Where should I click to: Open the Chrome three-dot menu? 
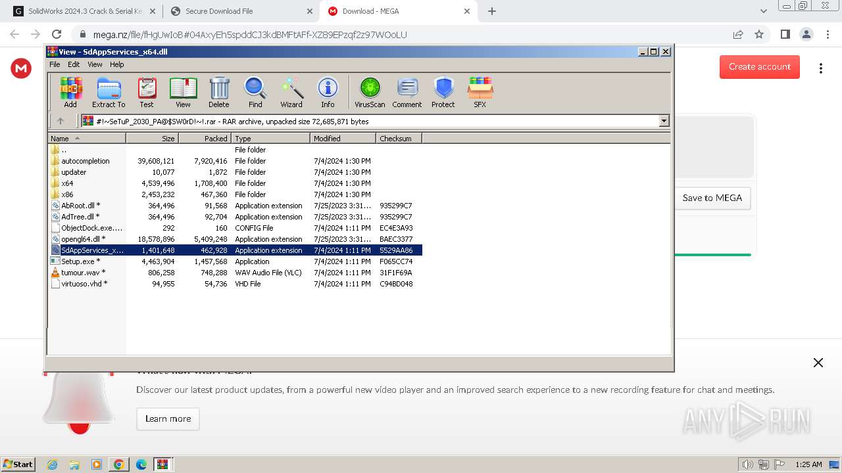(827, 34)
